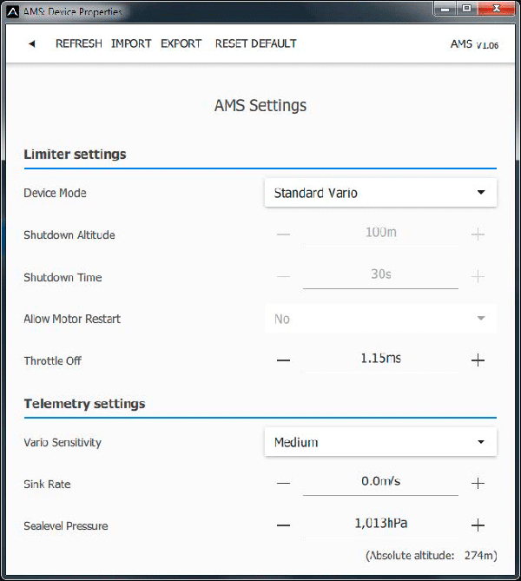Decrease Sink Rate using minus button
521x581 pixels.
click(x=283, y=484)
